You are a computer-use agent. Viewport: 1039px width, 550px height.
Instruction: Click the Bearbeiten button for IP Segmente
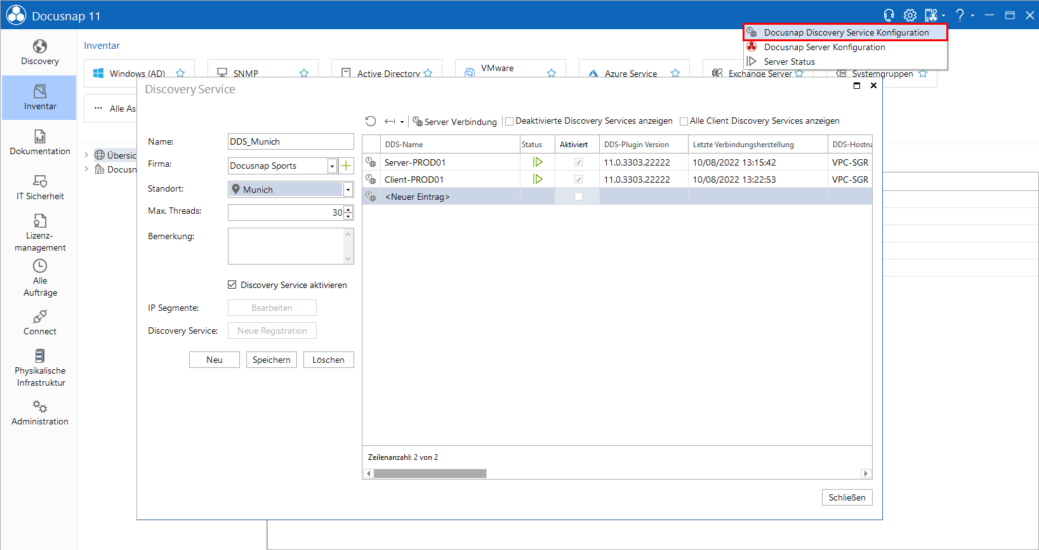272,308
